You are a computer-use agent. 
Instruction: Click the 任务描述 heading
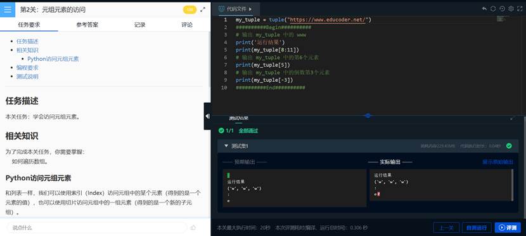point(22,101)
